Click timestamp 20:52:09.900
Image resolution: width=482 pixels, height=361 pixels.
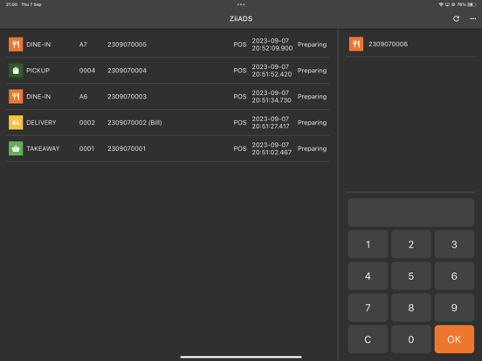click(272, 48)
